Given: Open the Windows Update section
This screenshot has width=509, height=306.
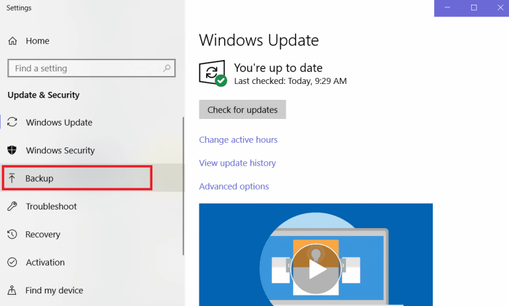Looking at the screenshot, I should (x=59, y=122).
